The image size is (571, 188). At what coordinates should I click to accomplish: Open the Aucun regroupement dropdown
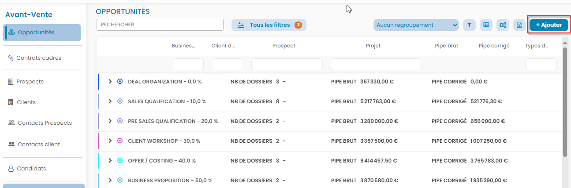pos(416,25)
